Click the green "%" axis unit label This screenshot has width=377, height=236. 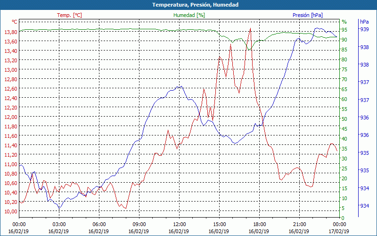click(344, 22)
